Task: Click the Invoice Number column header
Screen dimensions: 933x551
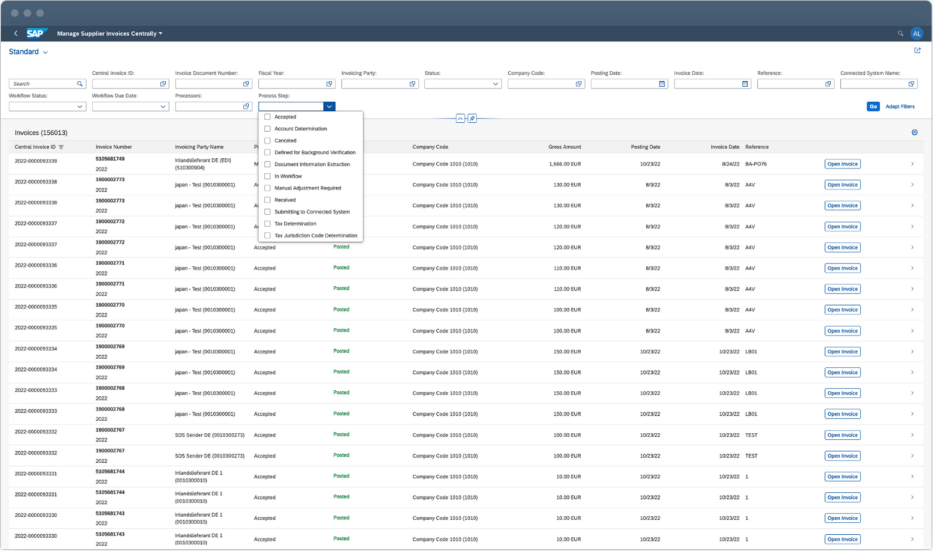Action: click(x=113, y=147)
